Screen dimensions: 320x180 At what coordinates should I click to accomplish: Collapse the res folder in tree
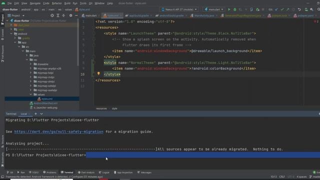pos(26,60)
